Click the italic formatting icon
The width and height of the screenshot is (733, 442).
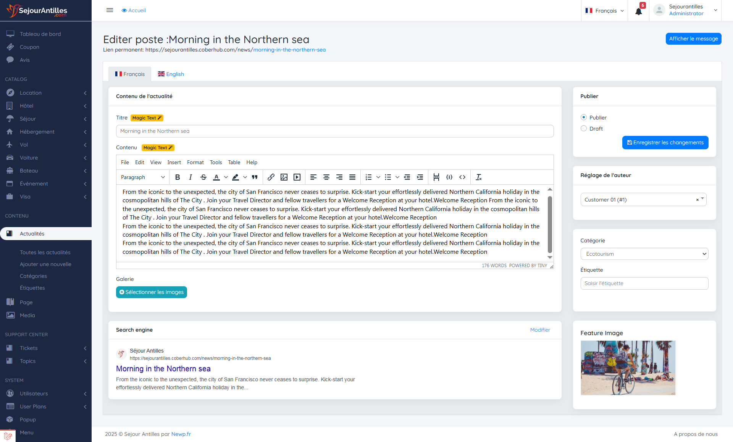pyautogui.click(x=191, y=177)
